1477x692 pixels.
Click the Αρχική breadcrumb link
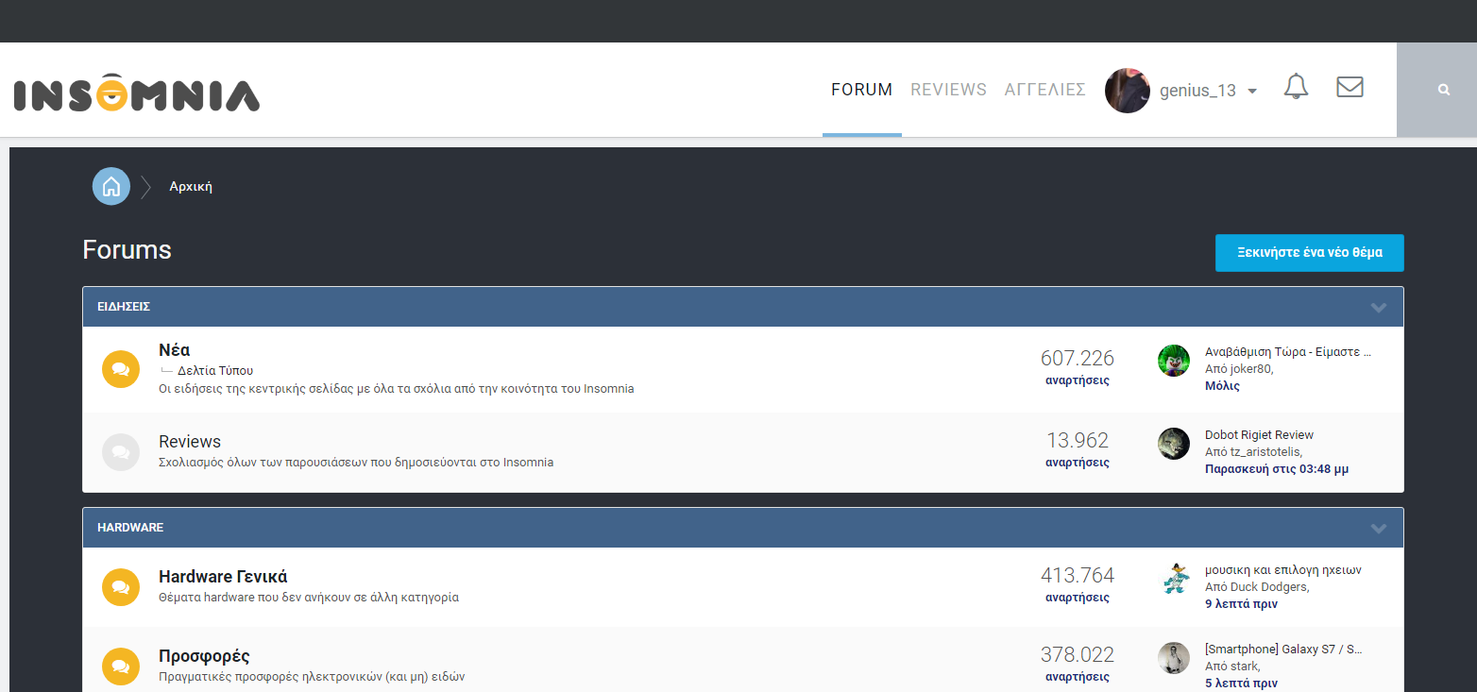pos(191,187)
